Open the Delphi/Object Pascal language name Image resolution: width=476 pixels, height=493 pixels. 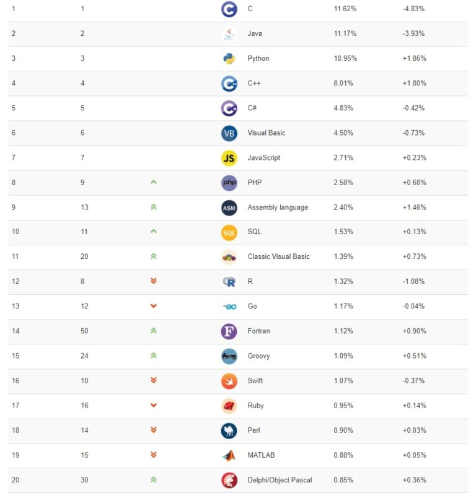280,480
